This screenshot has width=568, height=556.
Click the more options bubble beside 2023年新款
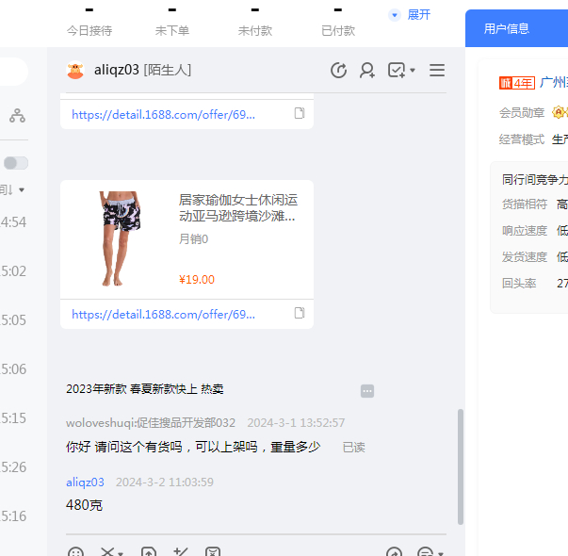pos(367,390)
